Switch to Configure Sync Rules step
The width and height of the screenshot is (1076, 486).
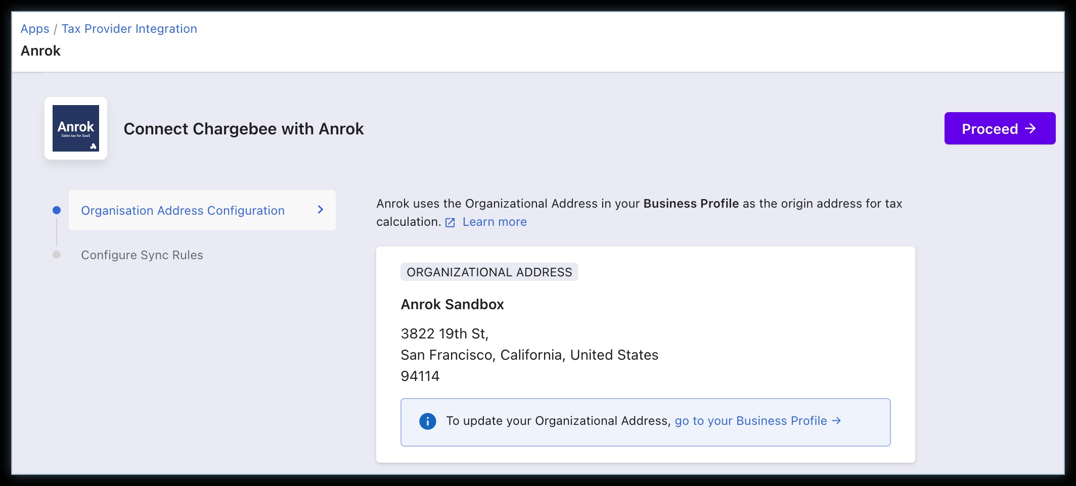pyautogui.click(x=142, y=255)
